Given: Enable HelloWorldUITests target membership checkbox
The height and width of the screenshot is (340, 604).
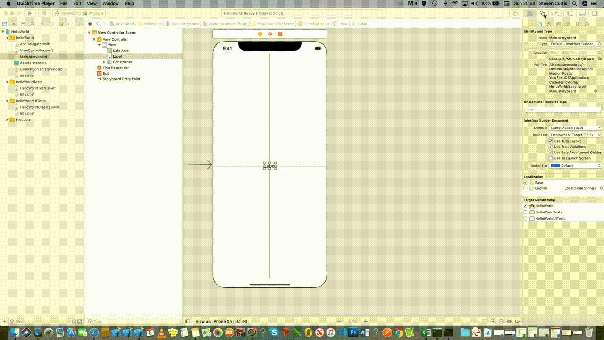Looking at the screenshot, I should (x=526, y=218).
